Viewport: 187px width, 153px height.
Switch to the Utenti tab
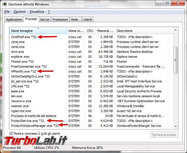point(88,19)
